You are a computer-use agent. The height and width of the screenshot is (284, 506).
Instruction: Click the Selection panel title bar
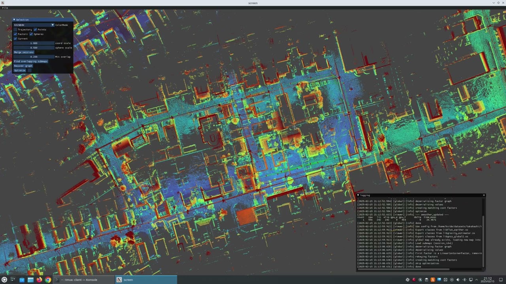[x=43, y=20]
